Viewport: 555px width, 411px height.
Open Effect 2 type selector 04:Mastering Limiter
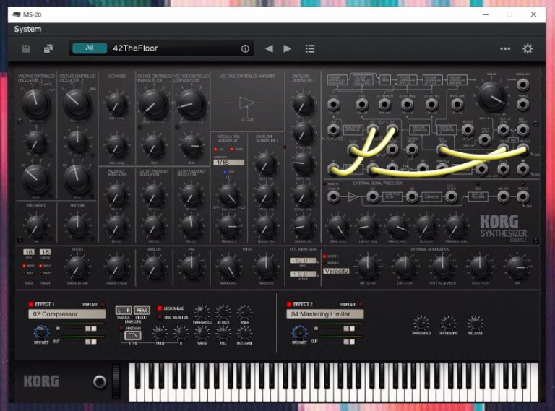[325, 314]
